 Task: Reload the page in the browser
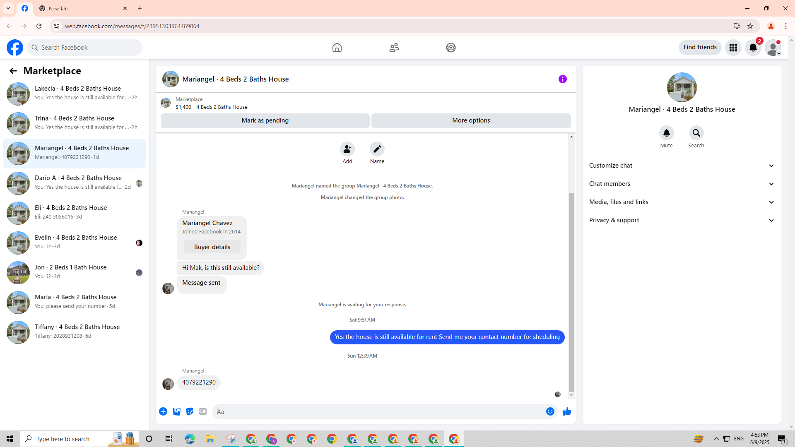click(39, 26)
